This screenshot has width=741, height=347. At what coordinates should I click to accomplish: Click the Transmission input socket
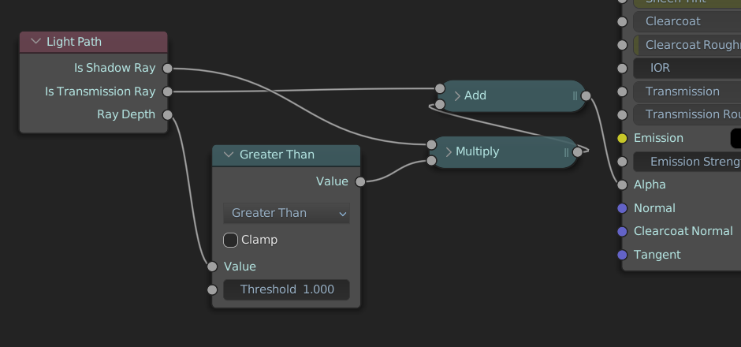[623, 91]
